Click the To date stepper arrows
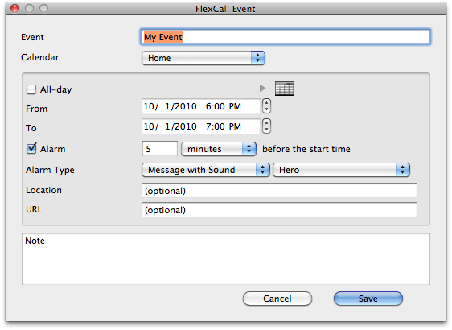 click(267, 126)
